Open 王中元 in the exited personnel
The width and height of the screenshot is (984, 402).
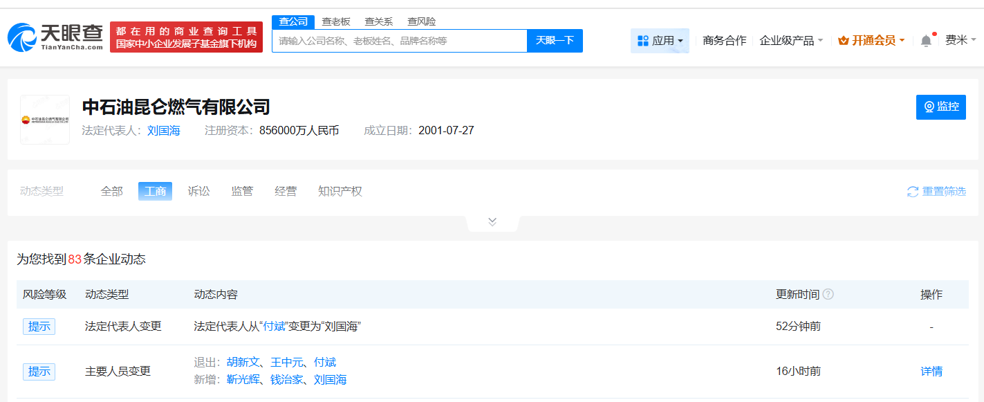tap(287, 362)
